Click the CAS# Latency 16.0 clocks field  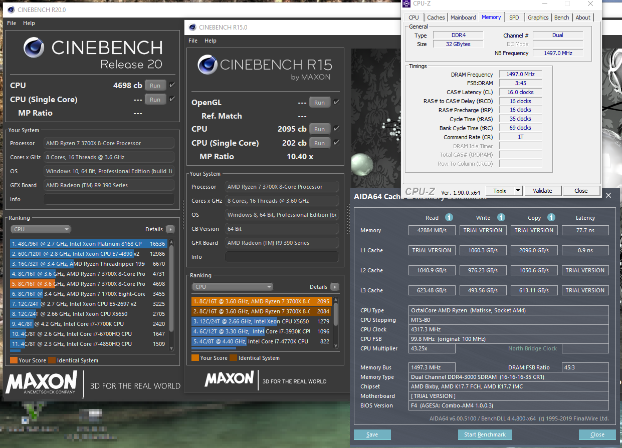520,92
